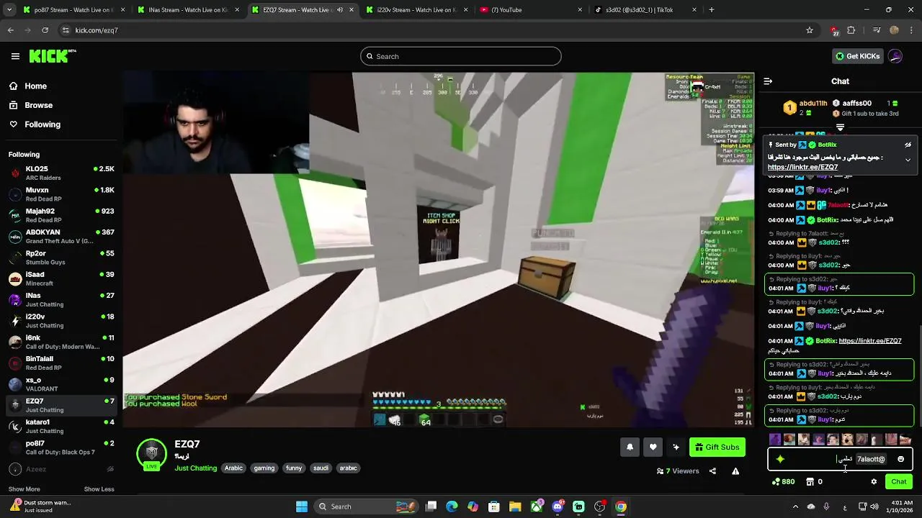
Task: Go to Home in the sidebar
Action: click(35, 86)
